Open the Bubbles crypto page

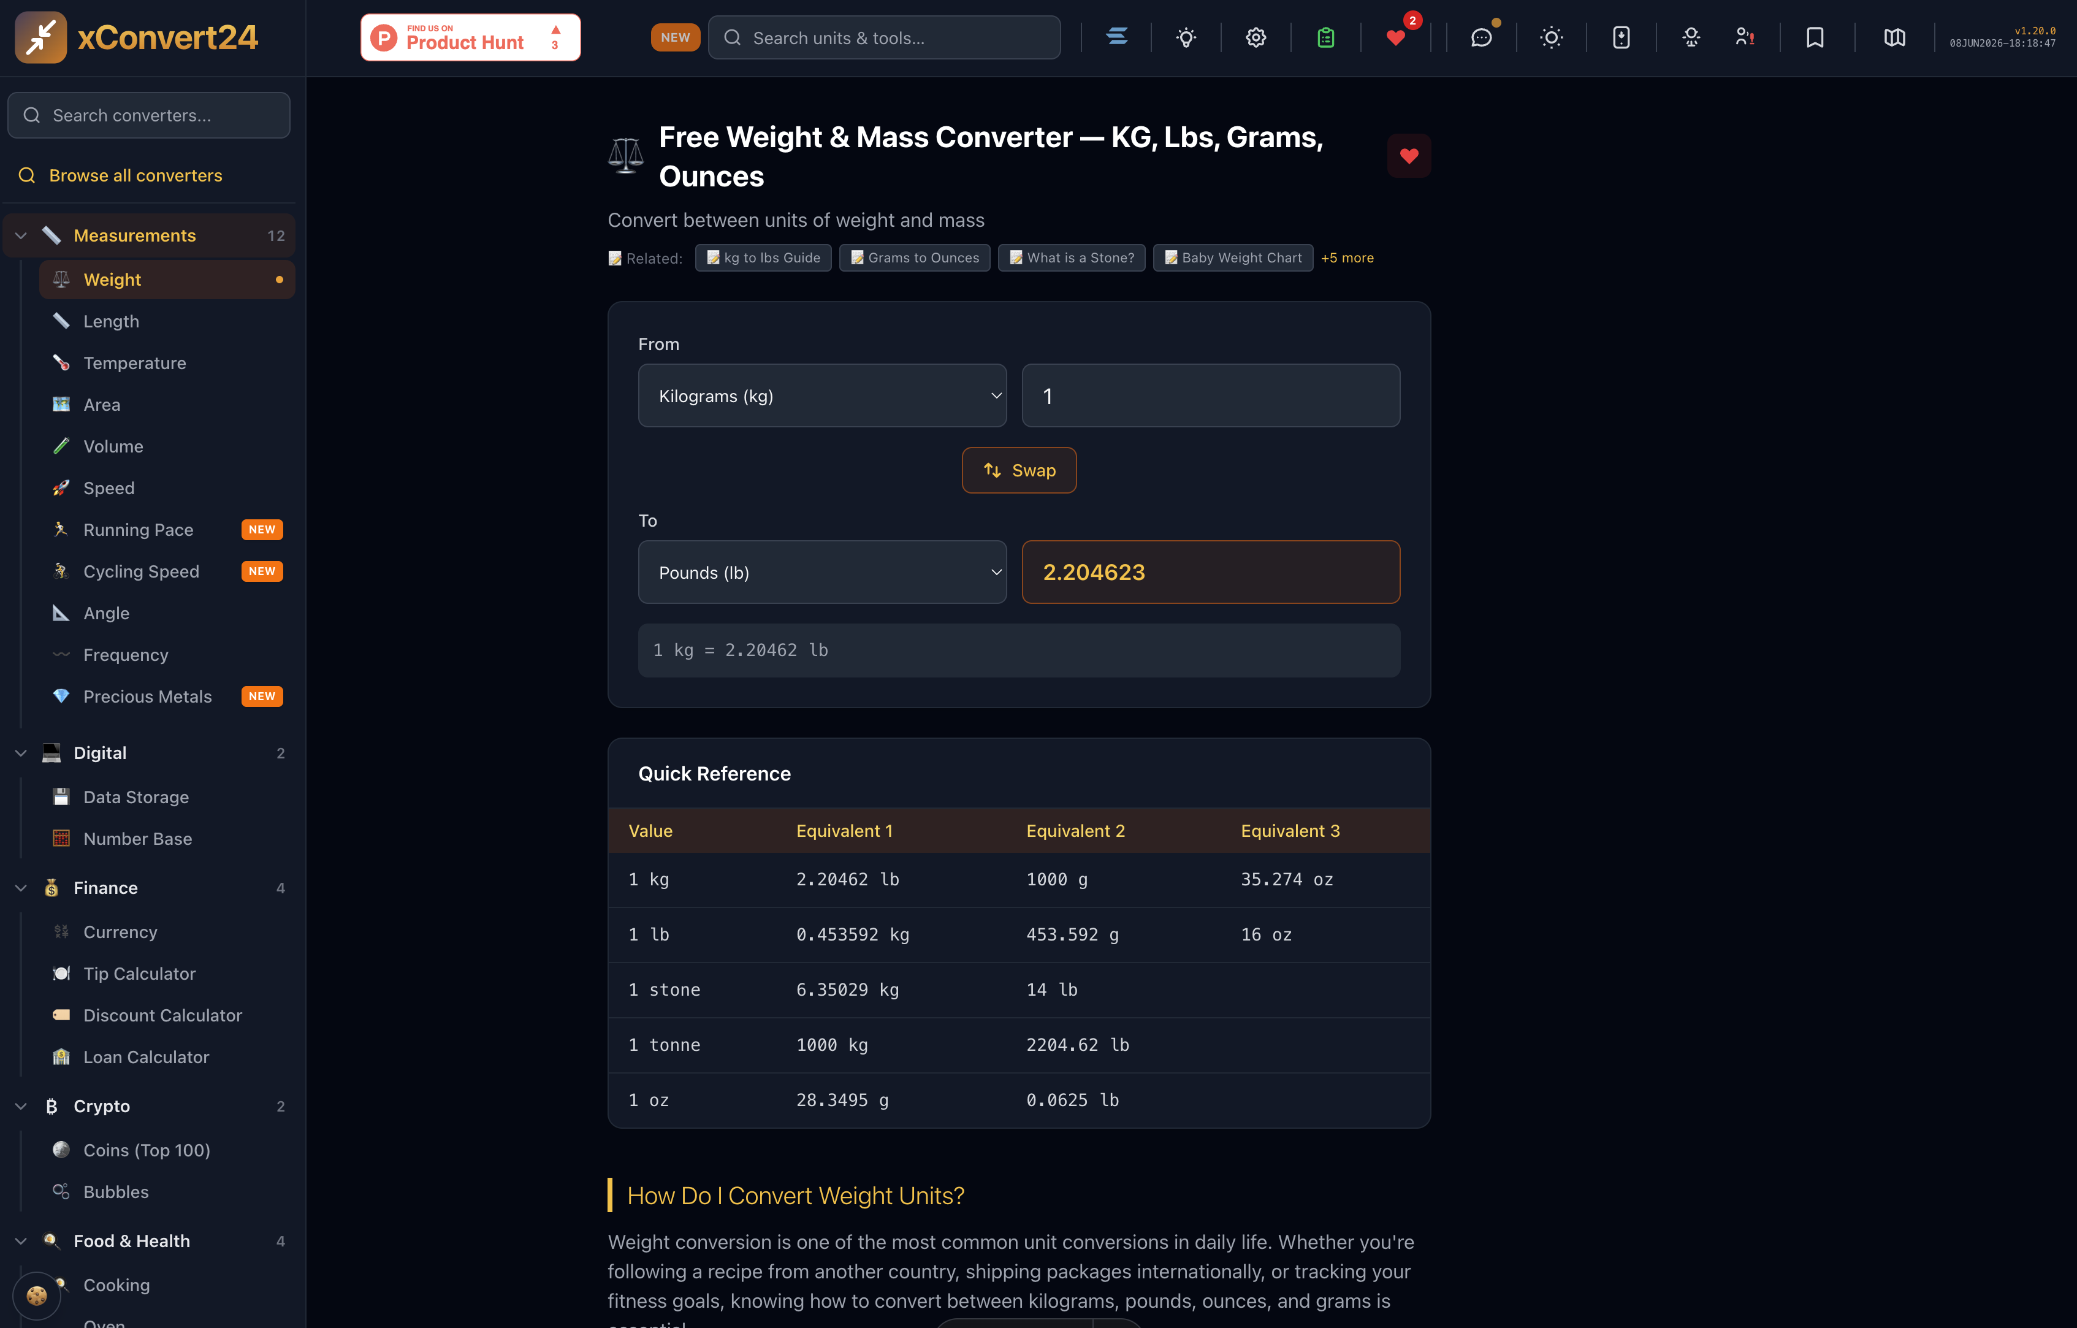point(167,1192)
